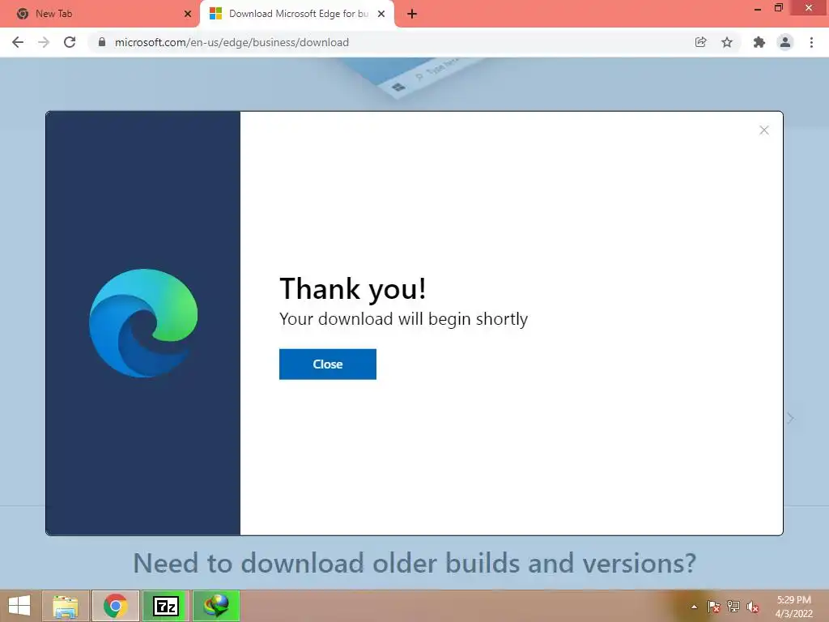Restore down the Chrome window
This screenshot has width=829, height=622.
tap(779, 8)
